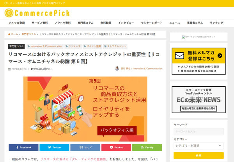Click the author avatar thumbnail
The width and height of the screenshot is (234, 162).
point(117,69)
